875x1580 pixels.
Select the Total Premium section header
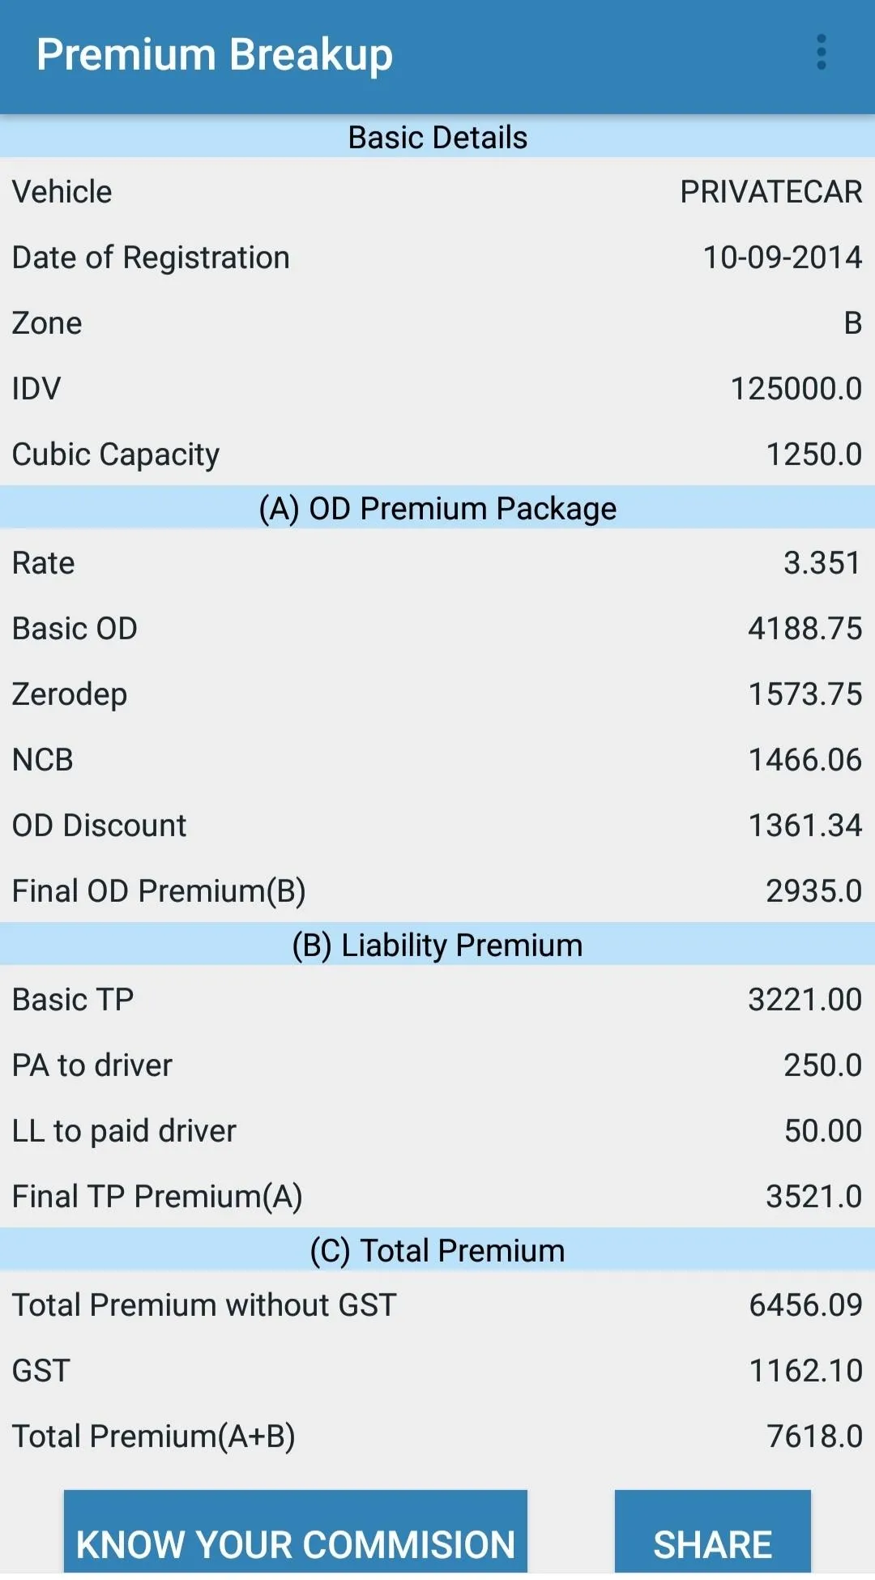pos(437,1251)
